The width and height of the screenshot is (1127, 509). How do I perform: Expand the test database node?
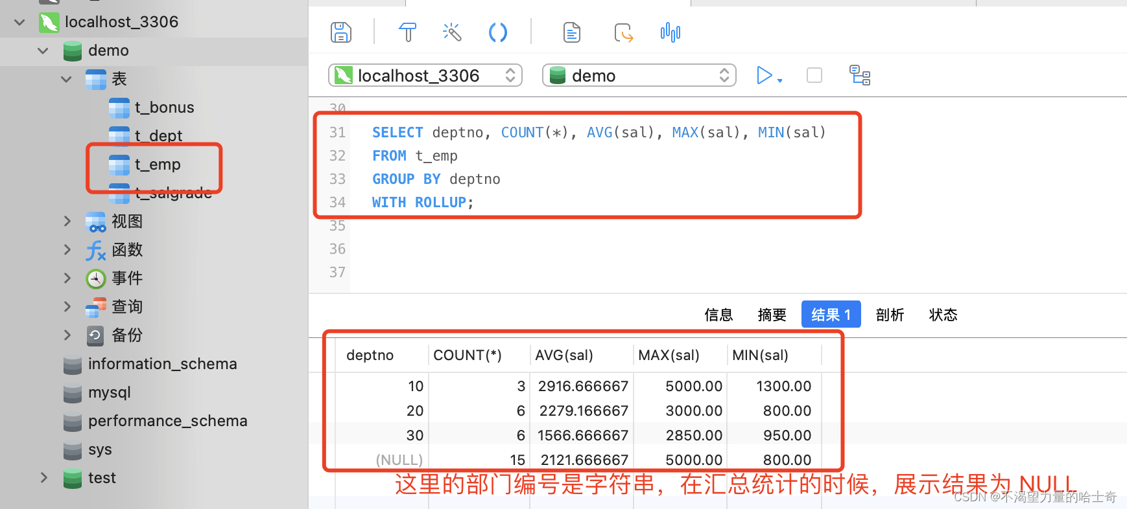click(x=43, y=478)
